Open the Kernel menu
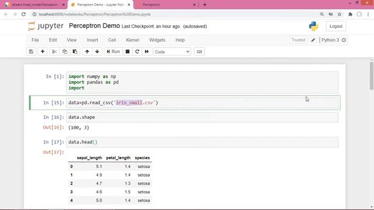Screen dimensions: 374x210 point(133,40)
